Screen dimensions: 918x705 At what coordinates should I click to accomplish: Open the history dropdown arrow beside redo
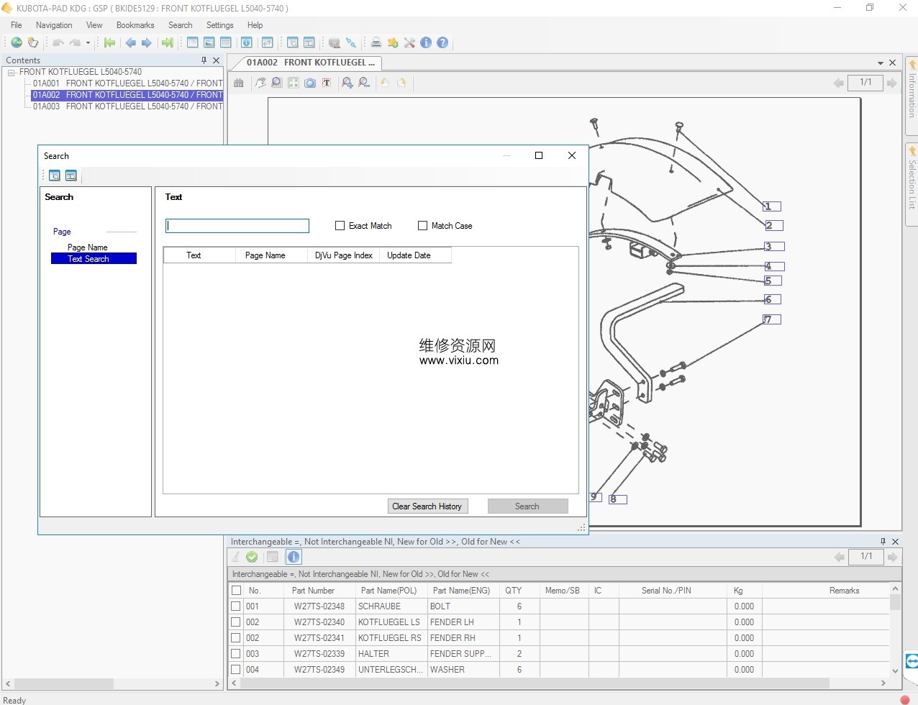click(x=88, y=43)
